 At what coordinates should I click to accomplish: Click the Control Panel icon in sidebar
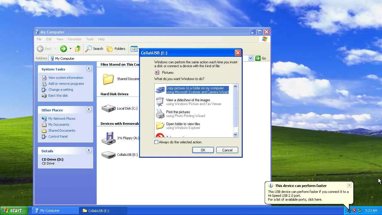click(44, 136)
